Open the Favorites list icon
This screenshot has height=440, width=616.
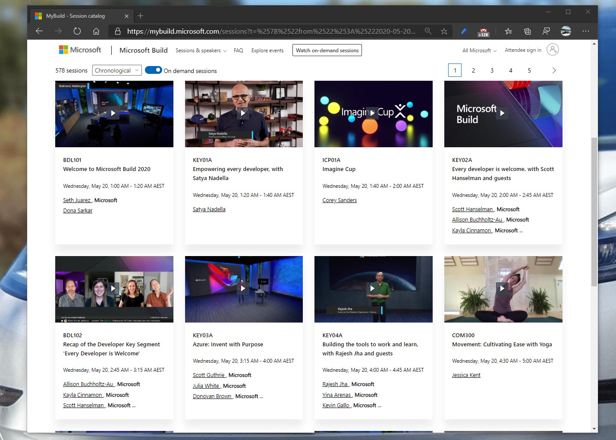tap(508, 31)
